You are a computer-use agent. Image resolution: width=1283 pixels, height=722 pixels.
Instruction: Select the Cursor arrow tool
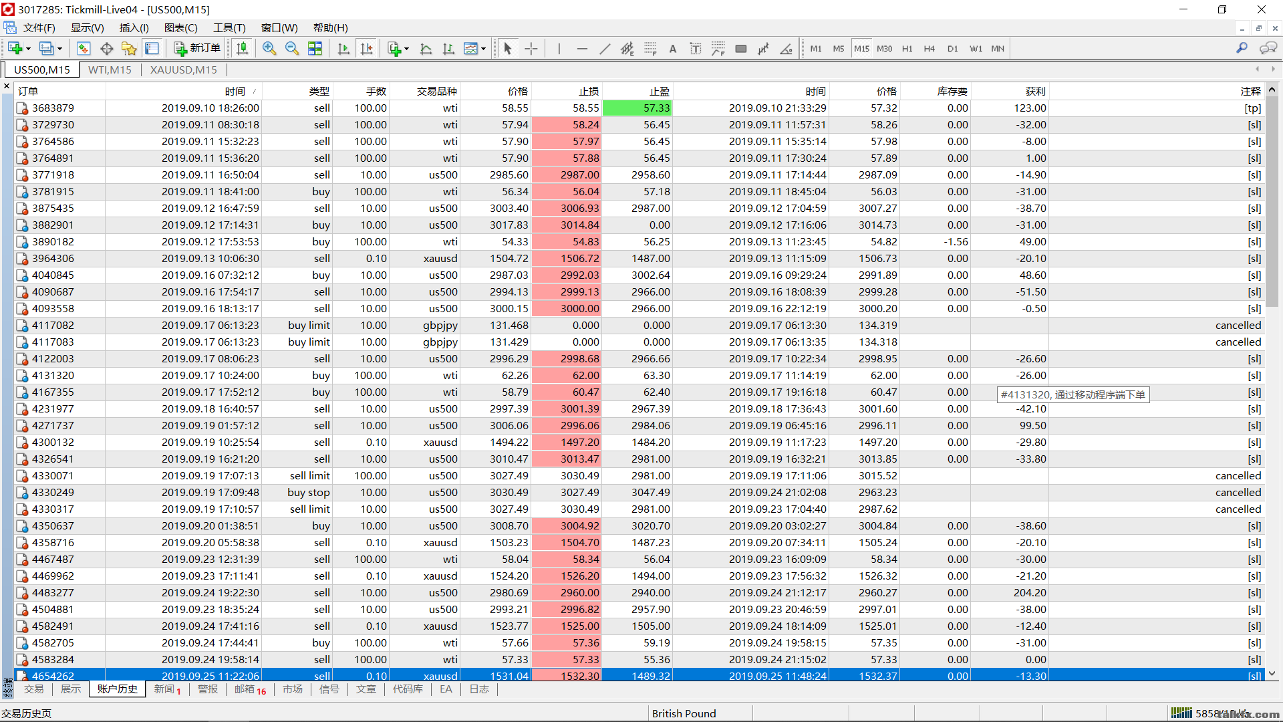point(508,48)
